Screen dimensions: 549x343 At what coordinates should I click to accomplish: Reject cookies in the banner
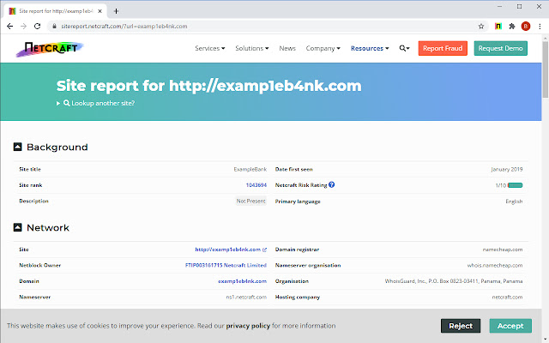pyautogui.click(x=461, y=326)
